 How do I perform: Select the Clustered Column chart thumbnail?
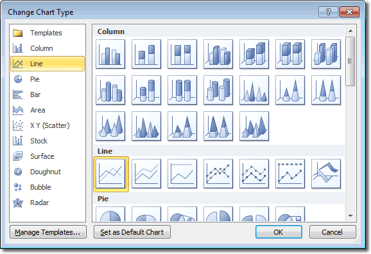tap(110, 54)
